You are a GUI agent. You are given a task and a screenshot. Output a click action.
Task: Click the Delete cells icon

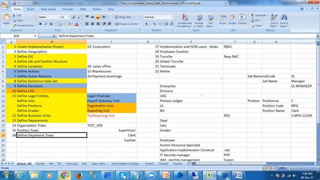232,17
